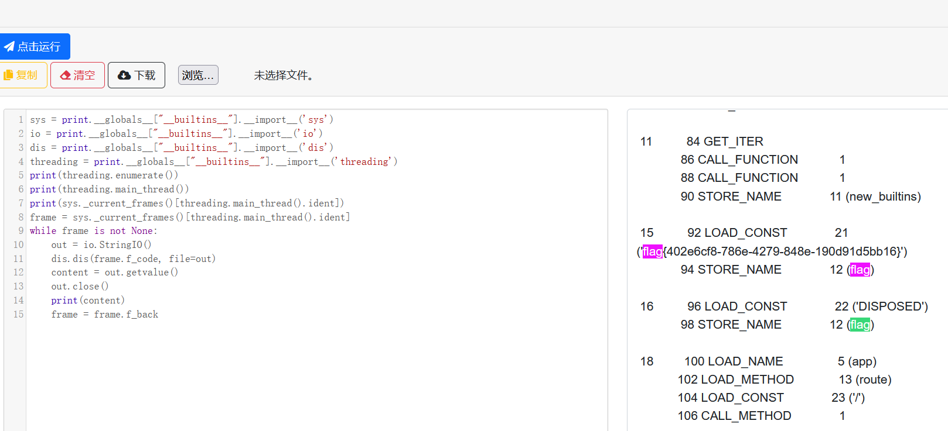Click output row 90 STORE_NAME new_builtins
Viewport: 948px width, 431px height.
tap(801, 196)
